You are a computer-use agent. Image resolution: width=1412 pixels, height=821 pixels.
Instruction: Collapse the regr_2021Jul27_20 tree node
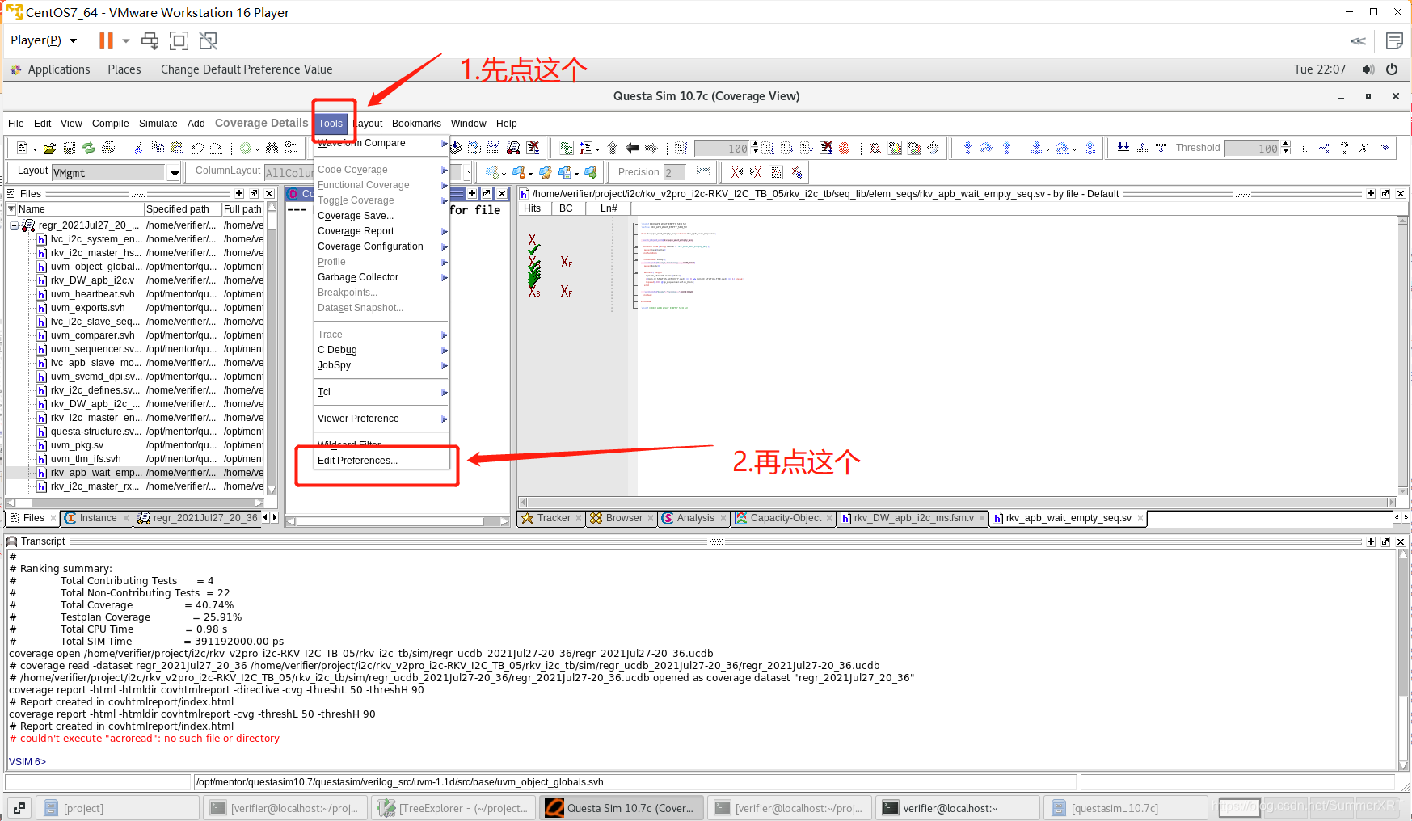[x=14, y=225]
